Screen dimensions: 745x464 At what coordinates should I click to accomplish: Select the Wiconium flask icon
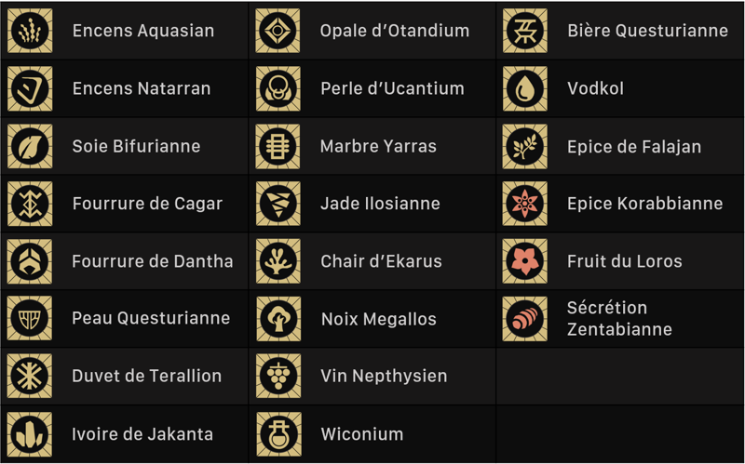(x=278, y=433)
